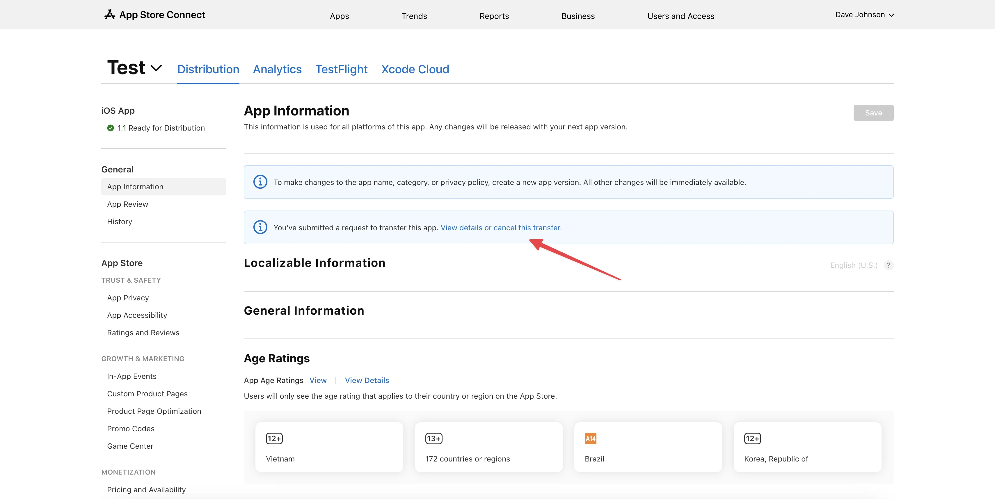The image size is (995, 499).
Task: Select App Review in the sidebar
Action: tap(127, 204)
